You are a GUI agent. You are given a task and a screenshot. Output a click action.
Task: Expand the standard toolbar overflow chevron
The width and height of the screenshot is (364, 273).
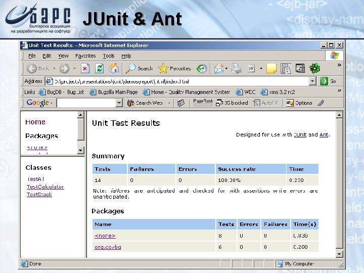[x=339, y=65]
